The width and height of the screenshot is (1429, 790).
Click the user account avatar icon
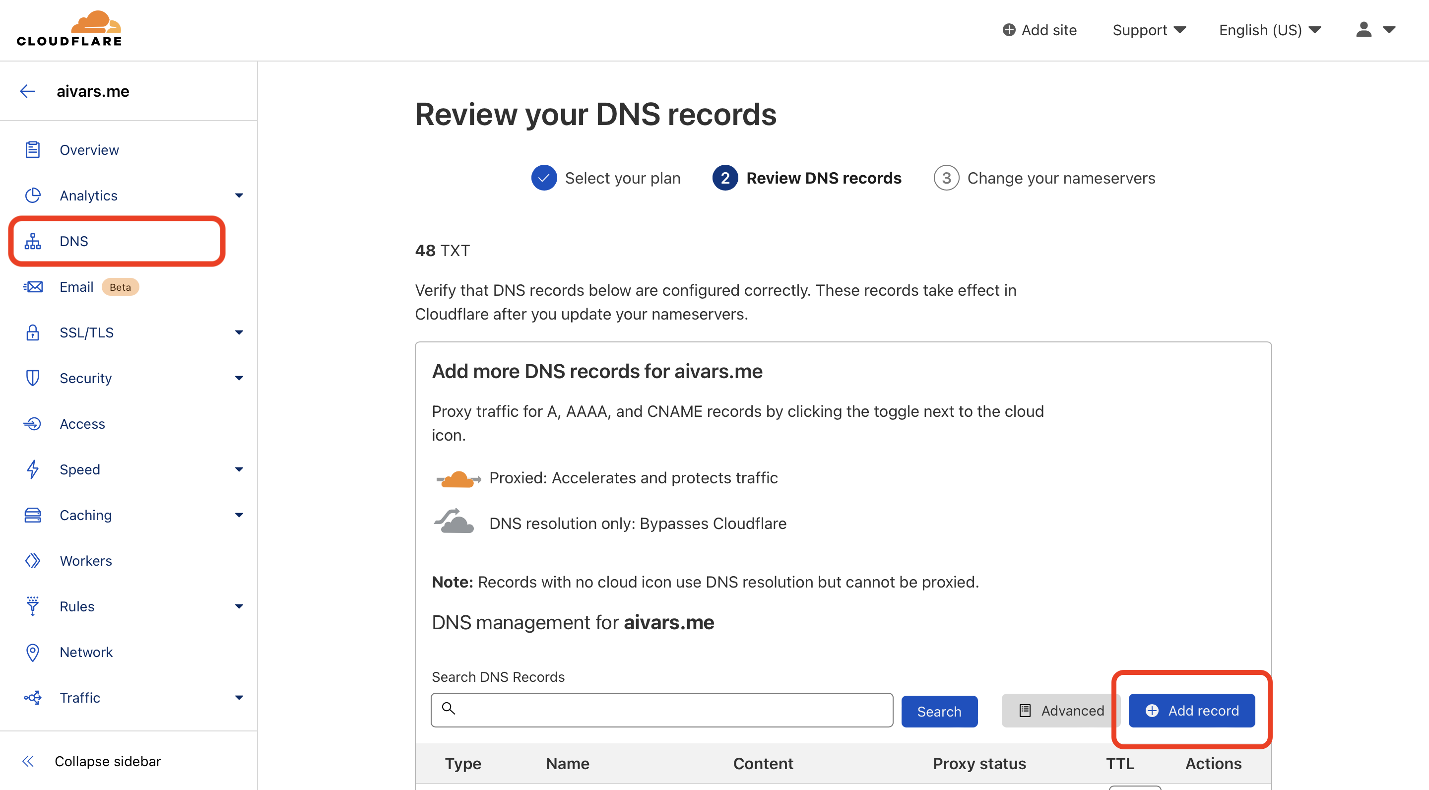point(1364,29)
